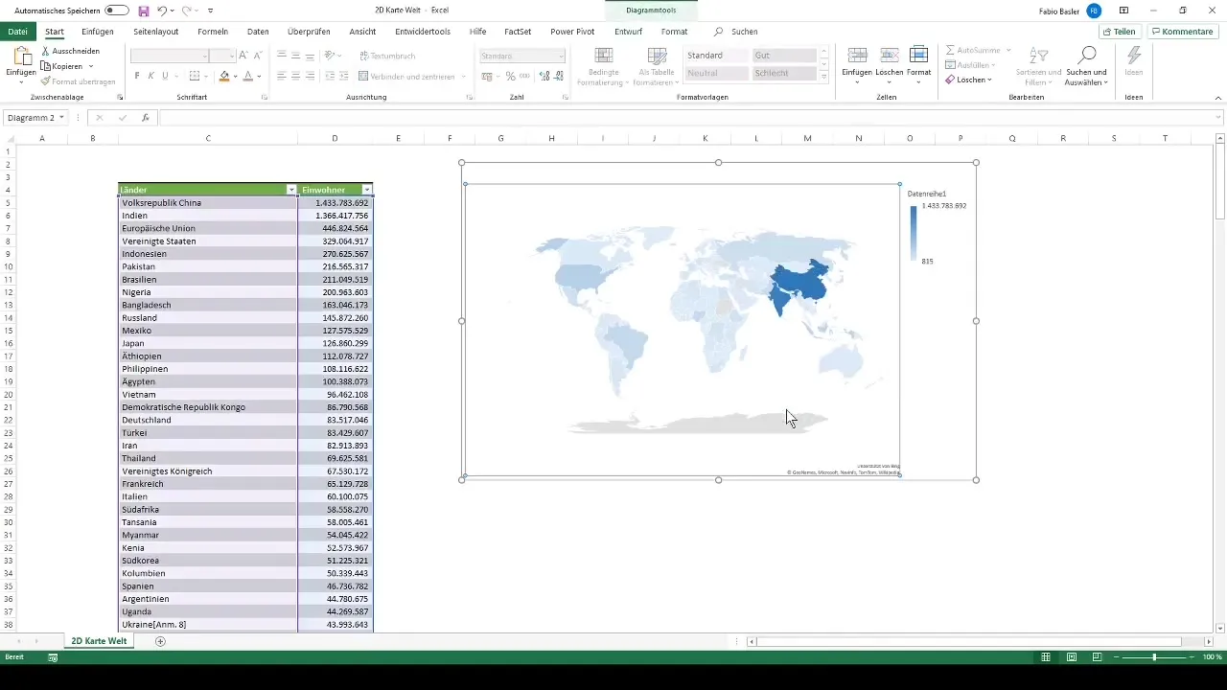Open the name box dropdown arrow
Viewport: 1227px width, 690px height.
coord(61,118)
